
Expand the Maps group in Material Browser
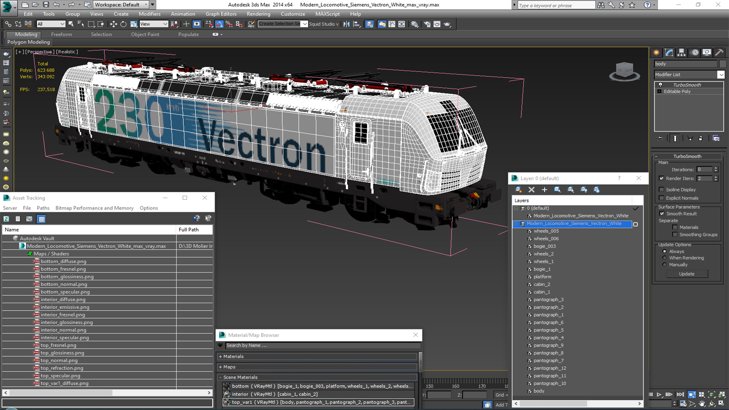click(x=220, y=367)
